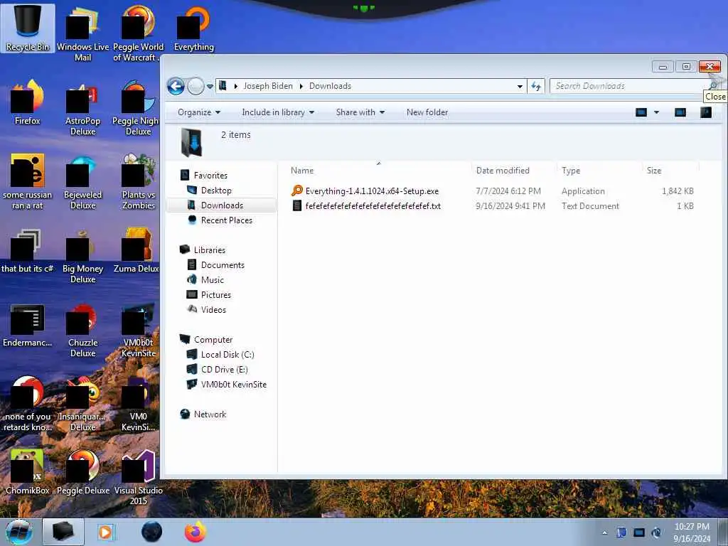Open Local Disk (C:)
Viewport: 728px width, 546px height.
pyautogui.click(x=227, y=354)
